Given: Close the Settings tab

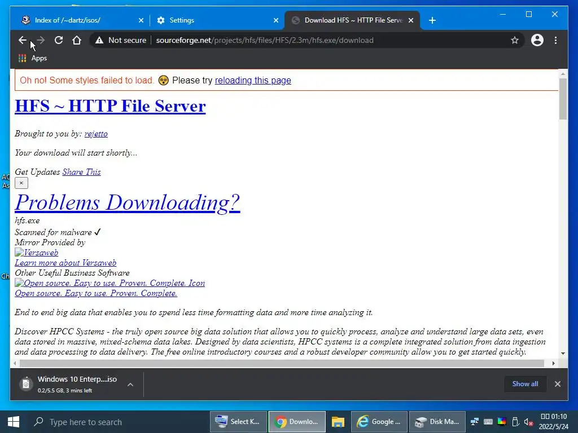Looking at the screenshot, I should (x=275, y=20).
